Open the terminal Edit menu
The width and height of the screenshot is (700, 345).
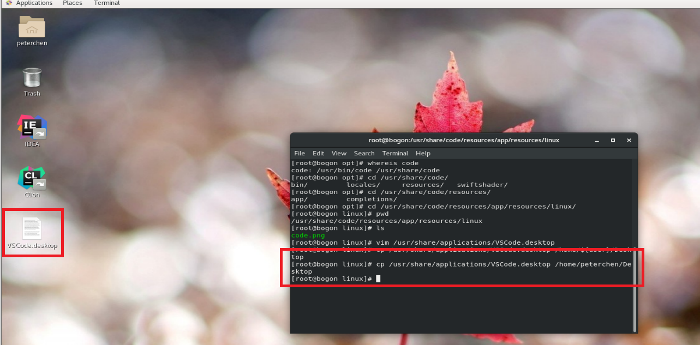318,153
